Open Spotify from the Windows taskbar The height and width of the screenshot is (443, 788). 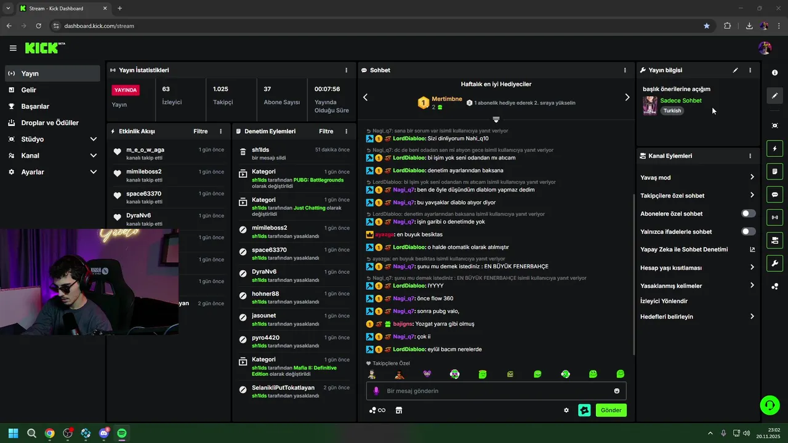click(122, 433)
